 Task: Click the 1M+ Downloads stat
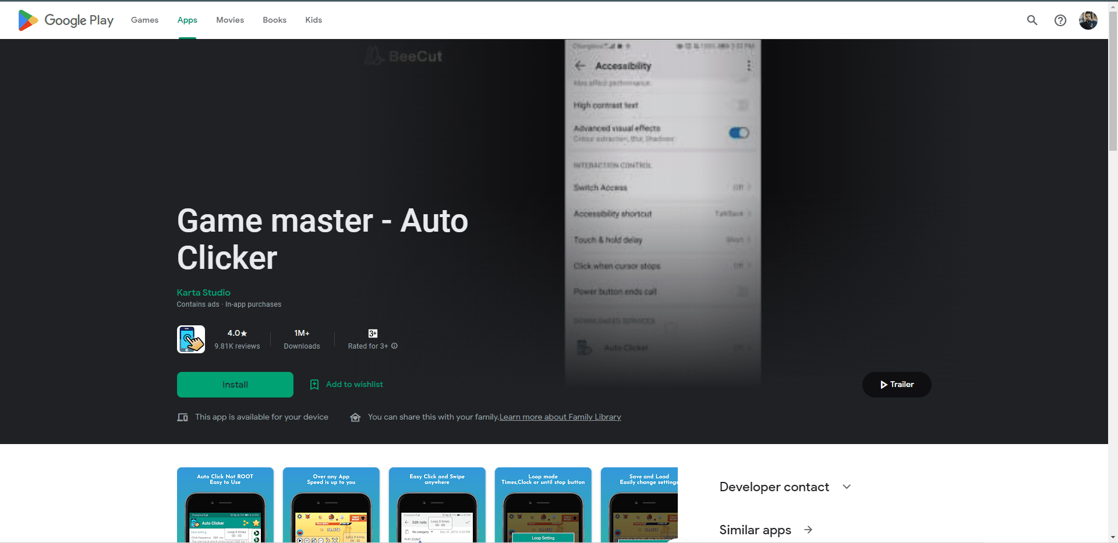pos(302,339)
